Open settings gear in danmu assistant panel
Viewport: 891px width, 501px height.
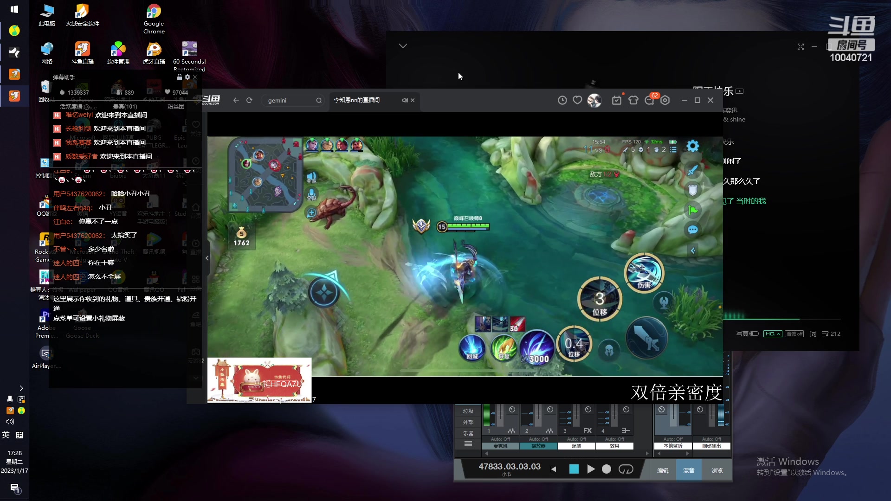point(187,77)
